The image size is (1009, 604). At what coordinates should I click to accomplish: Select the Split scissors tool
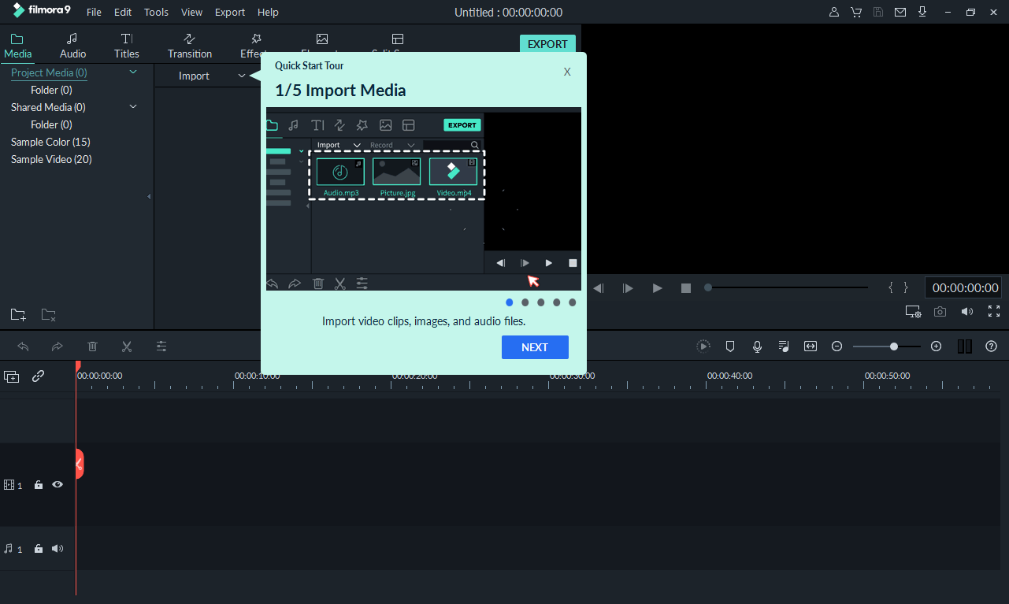tap(126, 346)
